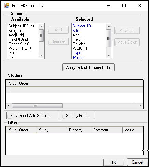This screenshot has height=167, width=149.
Task: Select Subject_ID[Unit] in the Available list
Action: coord(22,26)
